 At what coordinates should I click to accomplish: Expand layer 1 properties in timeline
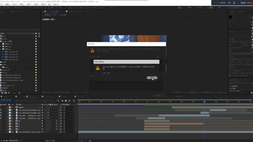click(x=8, y=107)
